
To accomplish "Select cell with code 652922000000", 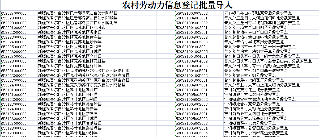I will (x=19, y=32).
